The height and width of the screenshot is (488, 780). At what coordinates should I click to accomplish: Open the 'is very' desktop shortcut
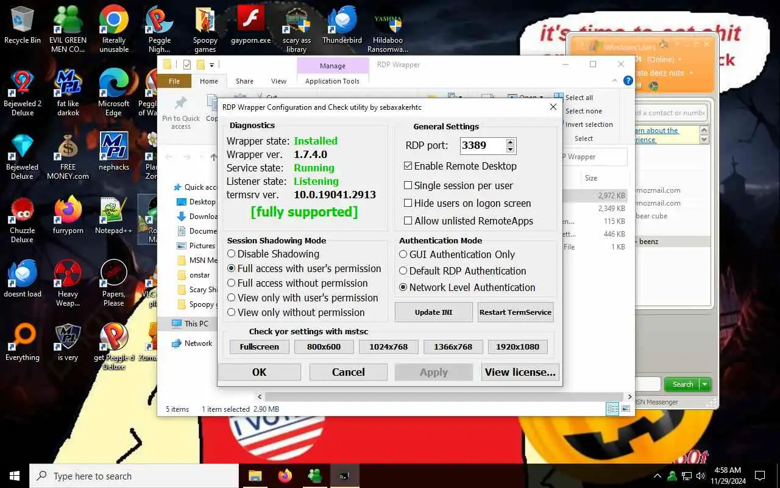68,342
